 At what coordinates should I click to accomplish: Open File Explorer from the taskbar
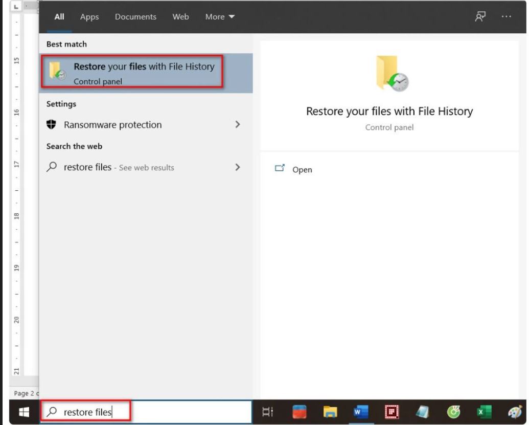331,412
